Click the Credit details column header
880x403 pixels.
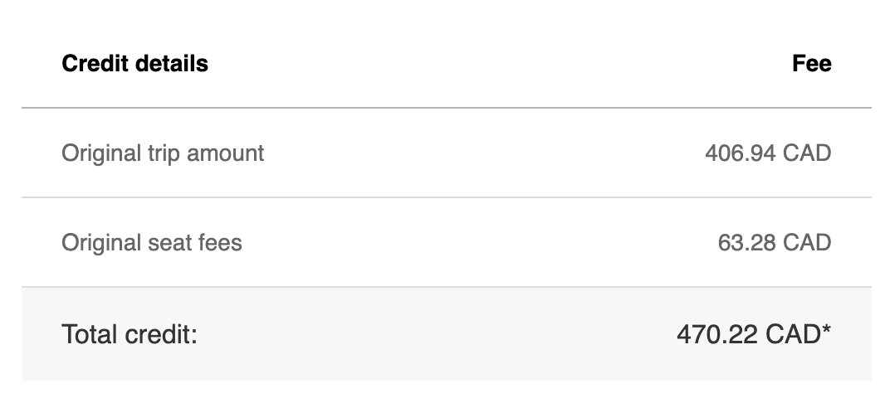click(x=134, y=63)
